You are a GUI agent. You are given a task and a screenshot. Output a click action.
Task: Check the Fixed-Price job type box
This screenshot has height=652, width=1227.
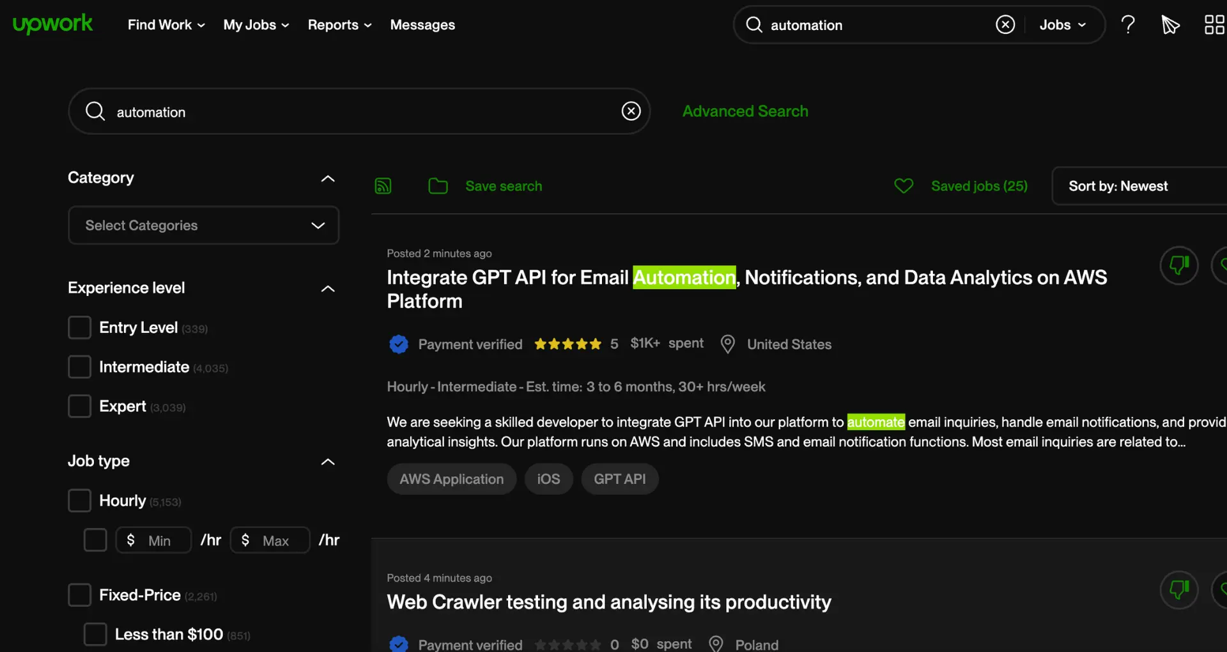[79, 595]
